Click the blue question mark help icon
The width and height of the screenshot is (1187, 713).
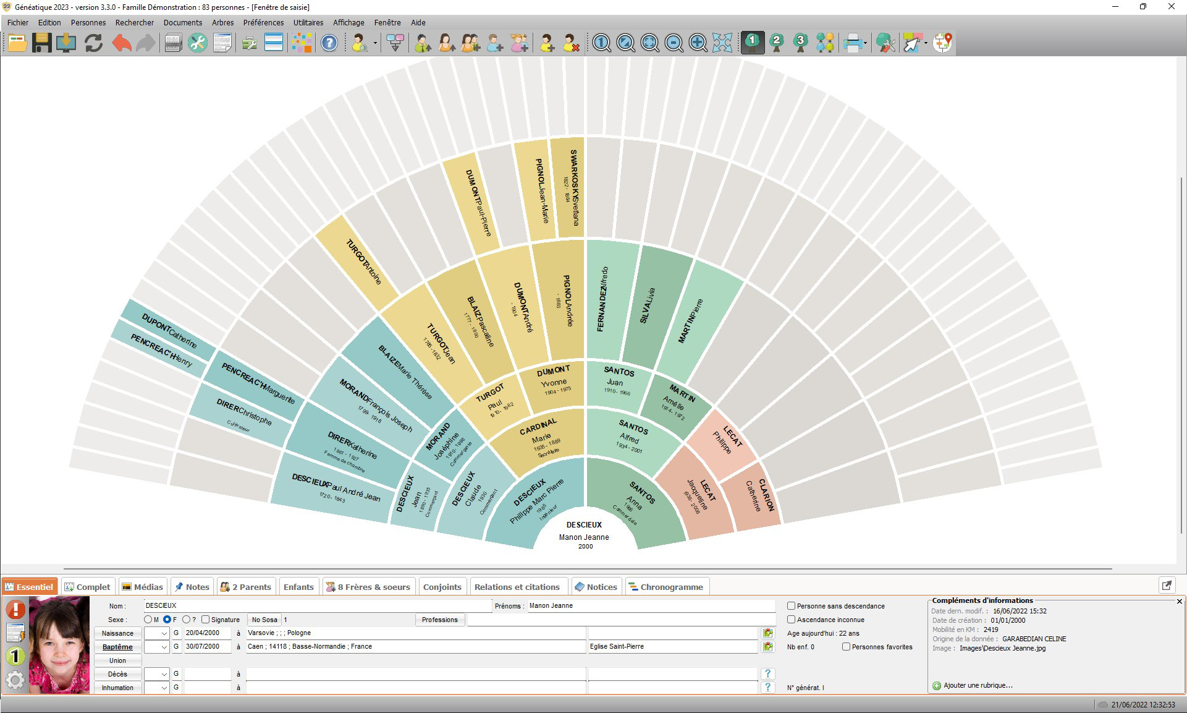[x=329, y=43]
